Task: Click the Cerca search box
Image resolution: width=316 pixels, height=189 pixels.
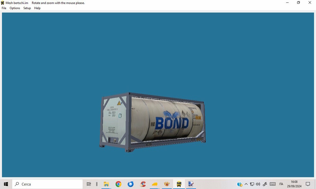Action: click(x=47, y=184)
